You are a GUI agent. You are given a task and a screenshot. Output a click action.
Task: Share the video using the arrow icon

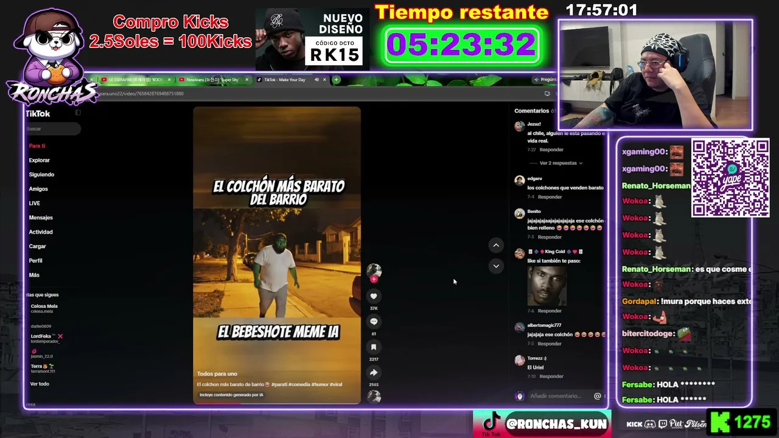(374, 373)
